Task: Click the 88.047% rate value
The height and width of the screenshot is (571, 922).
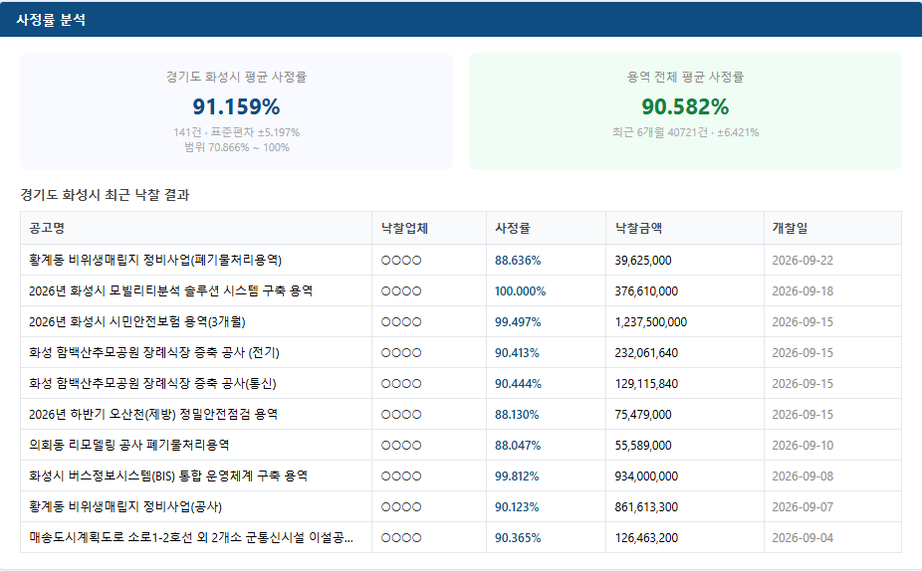Action: pos(518,446)
